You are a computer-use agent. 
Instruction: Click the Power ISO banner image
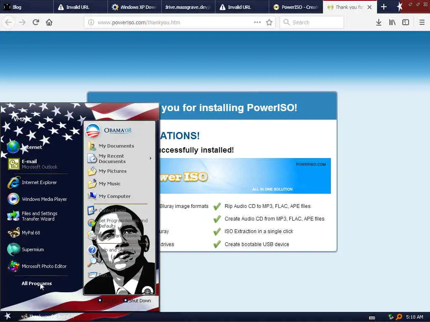(245, 176)
